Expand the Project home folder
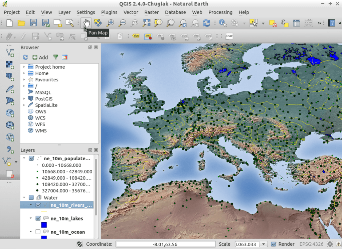Image resolution: width=342 pixels, height=249 pixels. [x=24, y=67]
